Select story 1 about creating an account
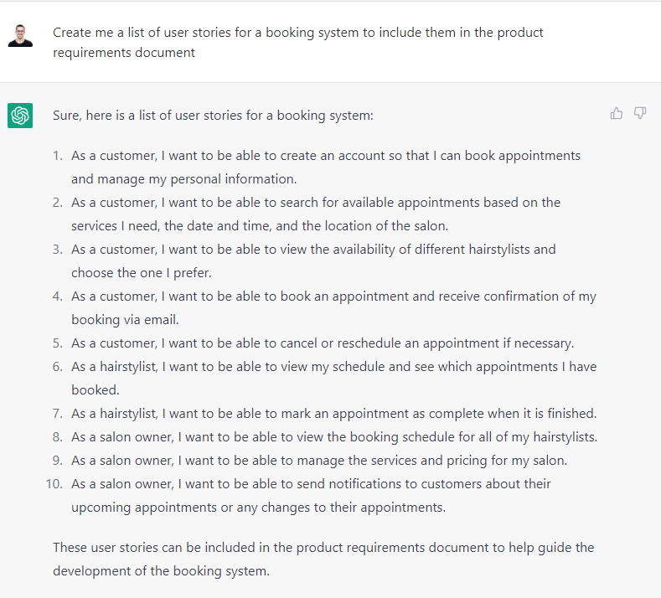 326,168
